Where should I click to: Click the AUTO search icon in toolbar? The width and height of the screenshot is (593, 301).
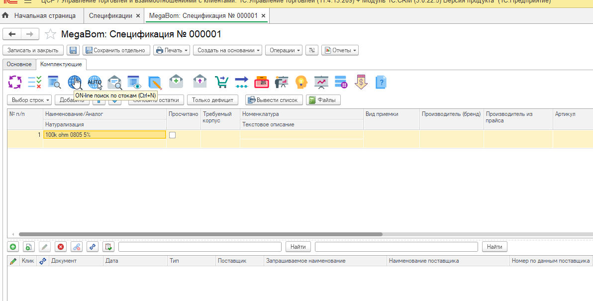(95, 82)
